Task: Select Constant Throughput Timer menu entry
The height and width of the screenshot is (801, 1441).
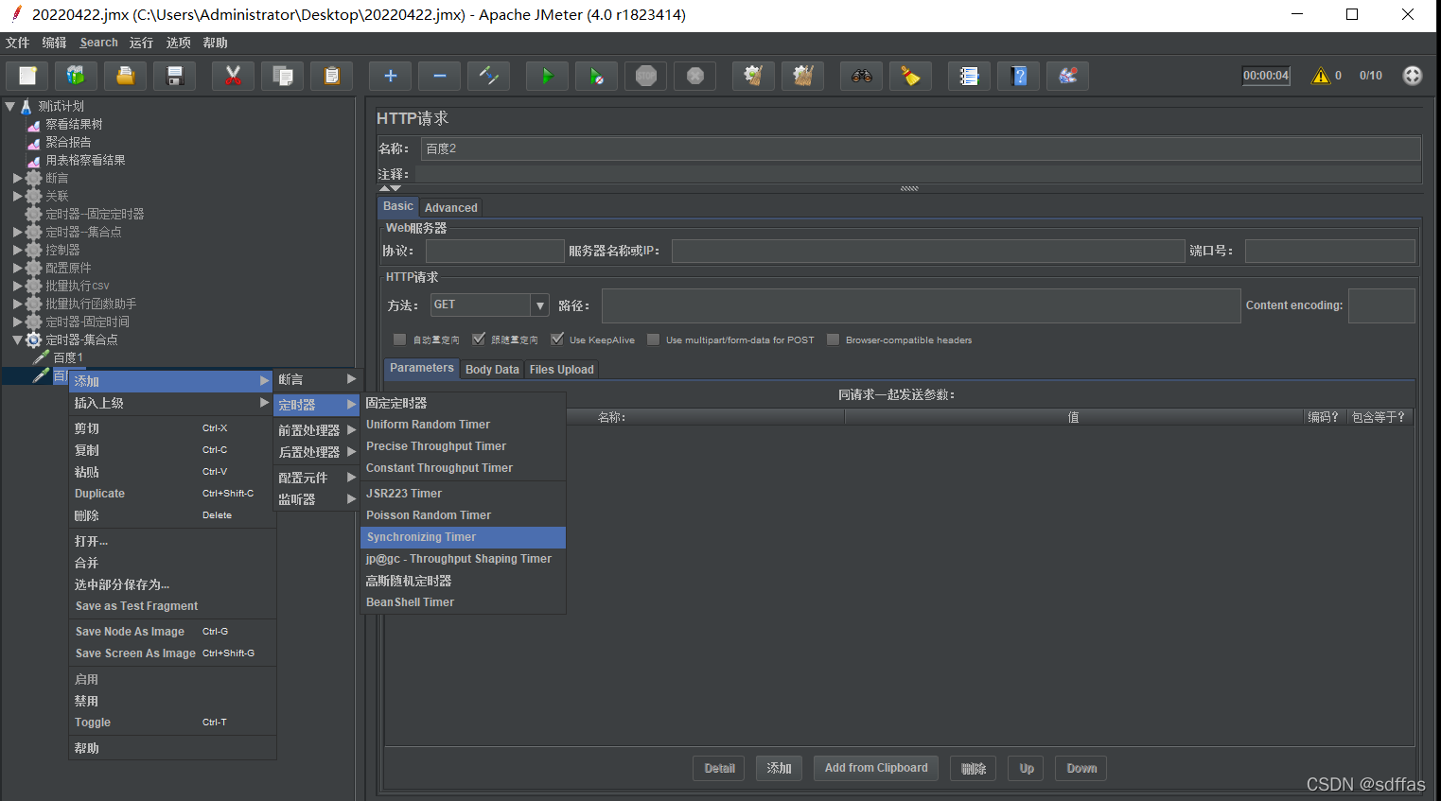Action: (x=463, y=468)
